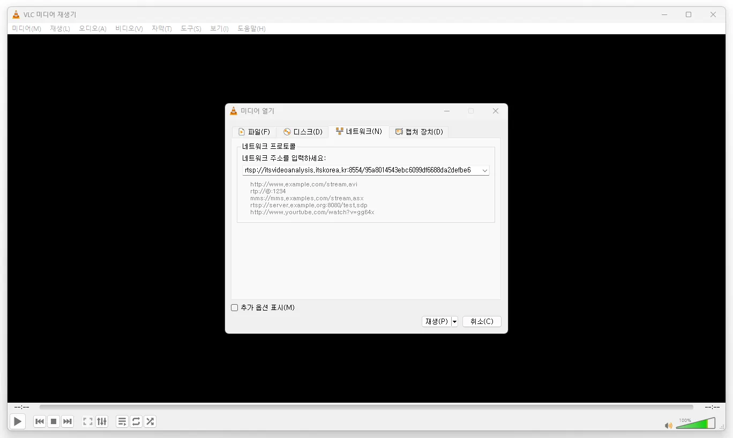Open the 비디오(V) menu
Image resolution: width=733 pixels, height=438 pixels.
point(129,28)
